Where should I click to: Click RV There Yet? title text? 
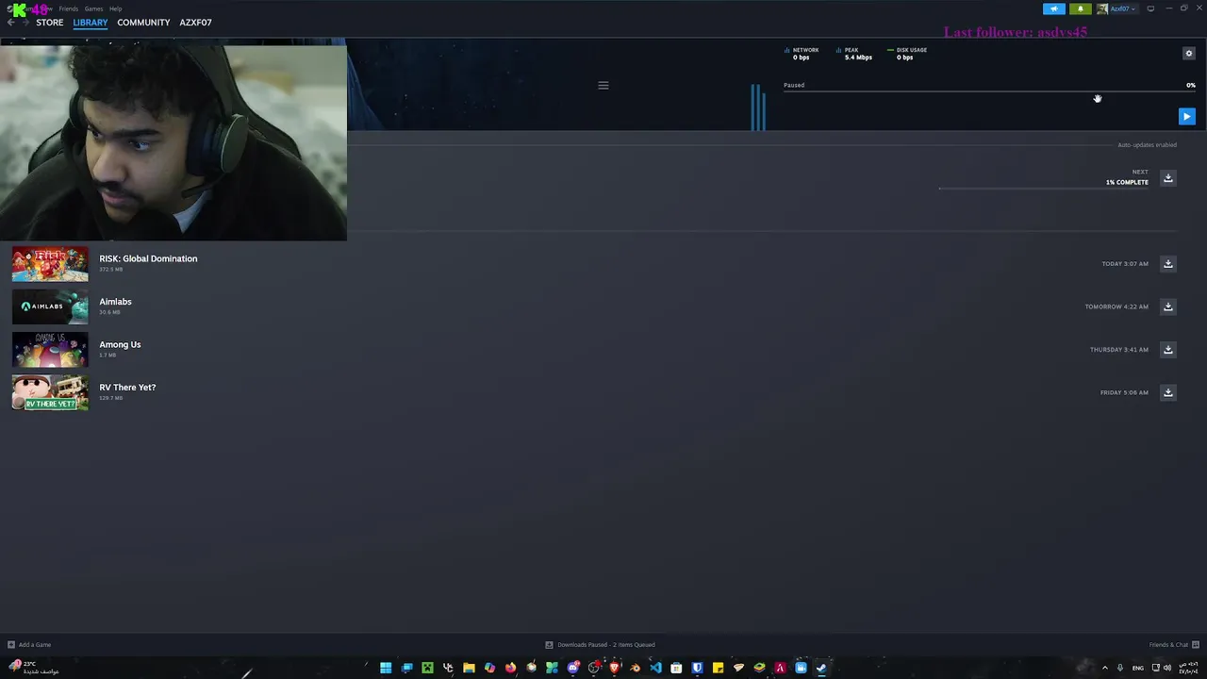pyautogui.click(x=127, y=388)
